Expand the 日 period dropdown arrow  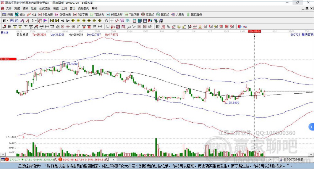pos(7,21)
